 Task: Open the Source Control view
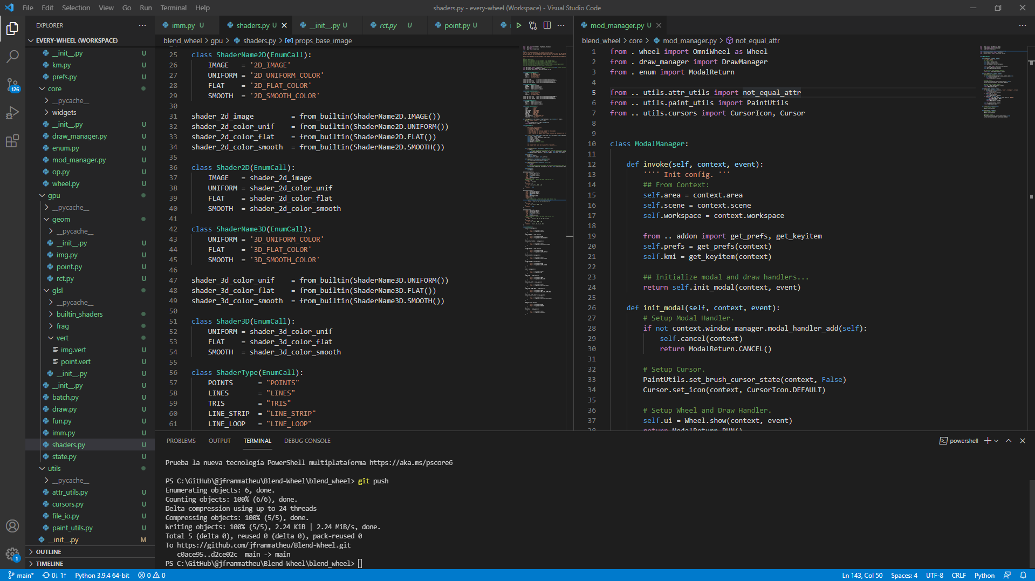(x=12, y=85)
